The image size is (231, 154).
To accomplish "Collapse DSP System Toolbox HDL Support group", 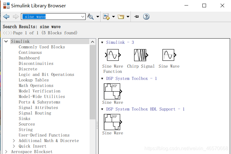I will pos(102,109).
